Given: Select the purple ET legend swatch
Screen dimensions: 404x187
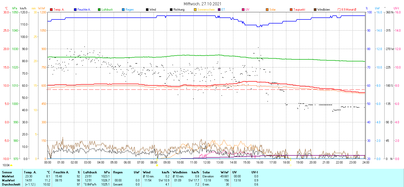Looking at the screenshot, I should (x=219, y=10).
